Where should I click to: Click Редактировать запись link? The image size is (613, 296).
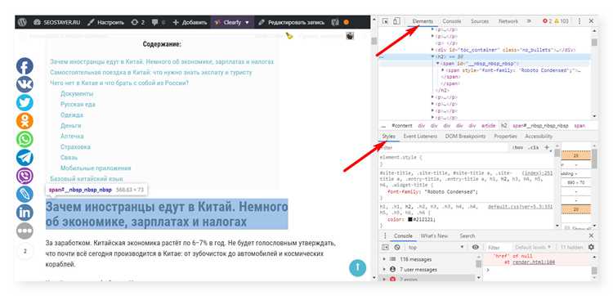pyautogui.click(x=291, y=22)
